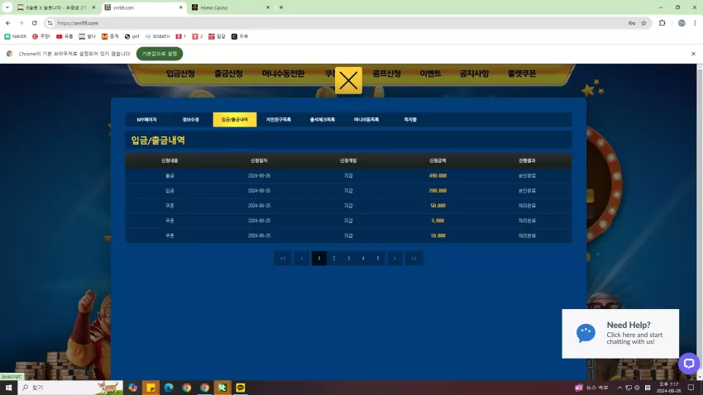Image resolution: width=703 pixels, height=395 pixels.
Task: Open the Chrome three-dot menu
Action: tap(695, 23)
